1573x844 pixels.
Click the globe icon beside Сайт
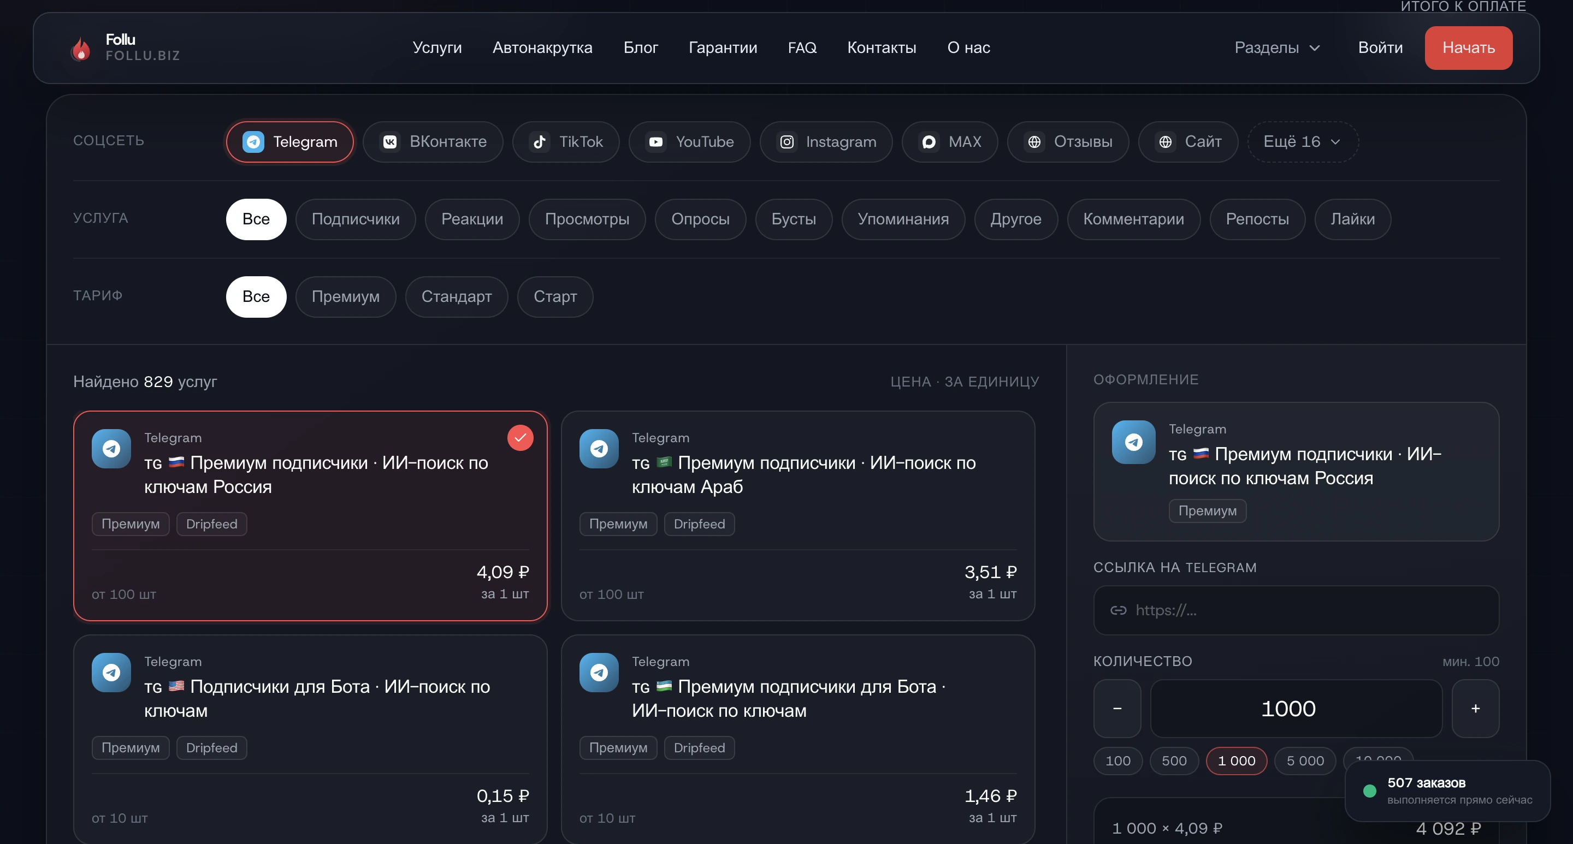pos(1165,141)
